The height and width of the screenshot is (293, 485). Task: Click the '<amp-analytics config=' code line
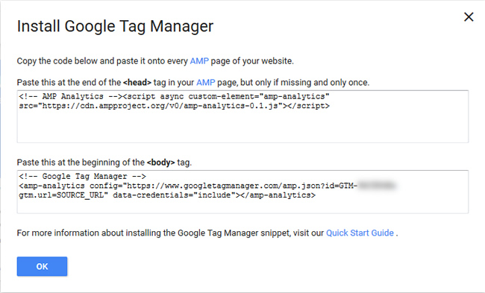(x=207, y=186)
